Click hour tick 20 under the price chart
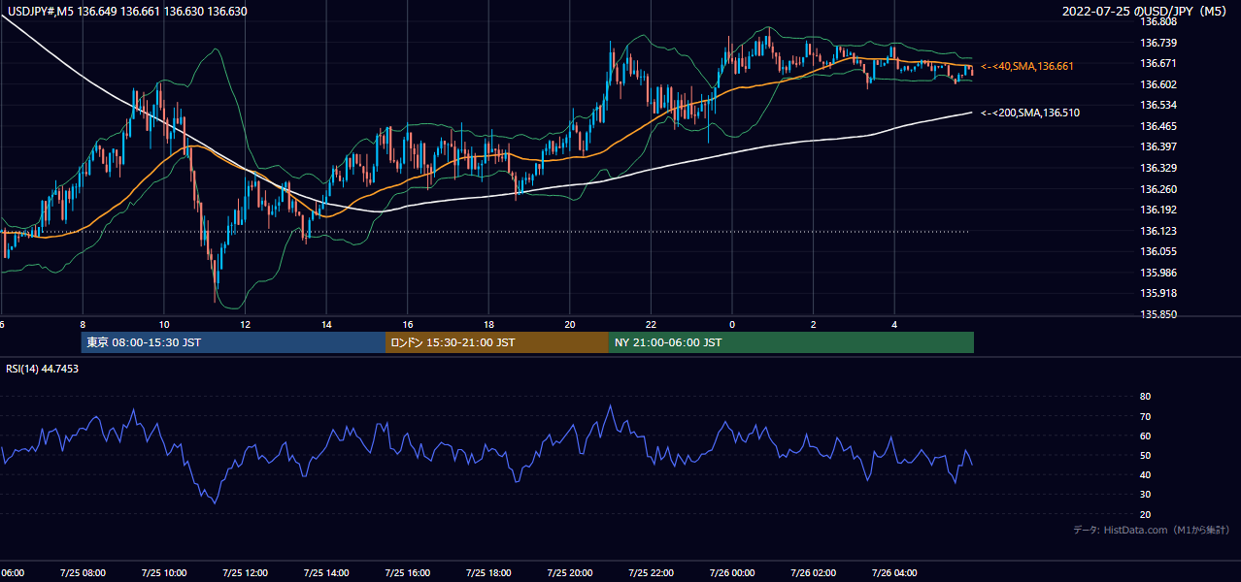1241x582 pixels. [x=570, y=324]
